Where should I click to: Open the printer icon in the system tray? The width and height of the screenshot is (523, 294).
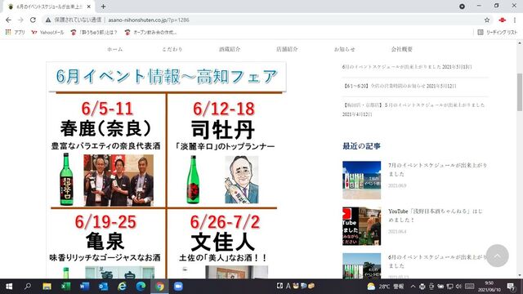(422, 287)
